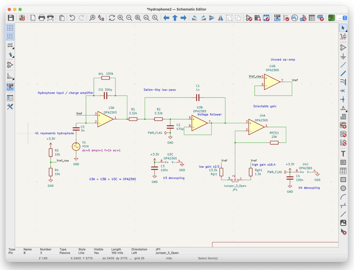This screenshot has height=270, width=354.
Task: Save the schematic with the floppy disk icon
Action: coord(11,18)
